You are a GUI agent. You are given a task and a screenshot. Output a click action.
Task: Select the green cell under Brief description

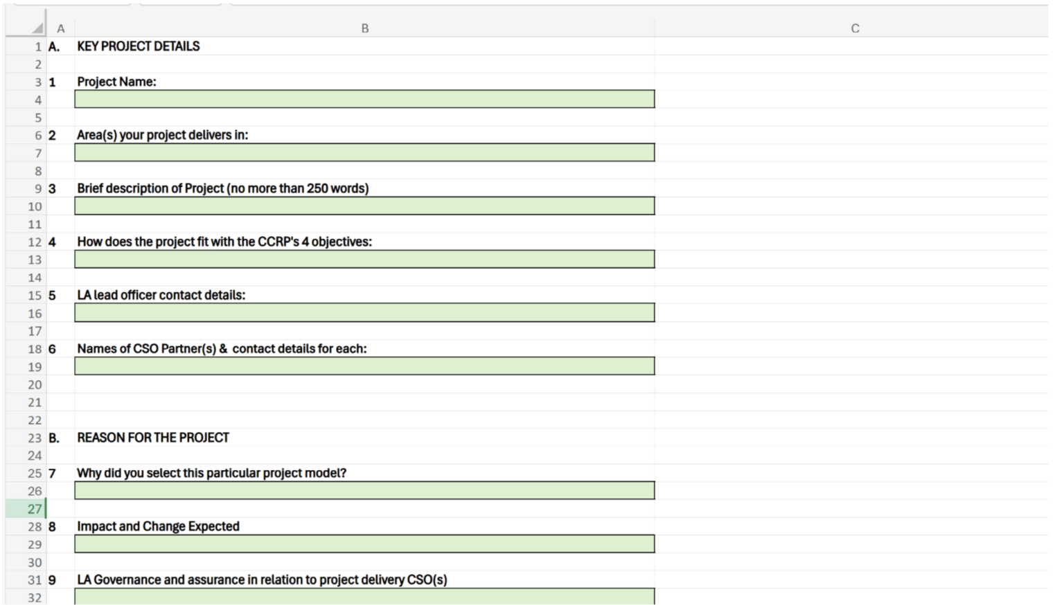coord(364,206)
